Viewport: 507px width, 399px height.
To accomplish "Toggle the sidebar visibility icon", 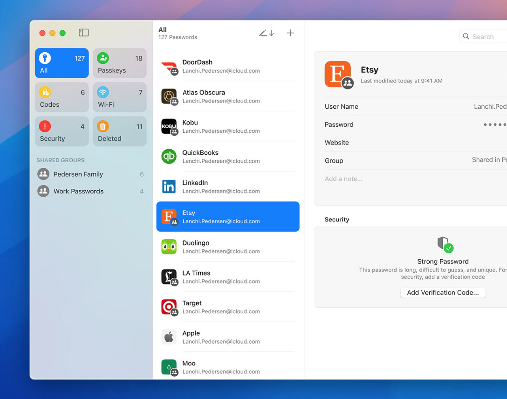I will pos(83,33).
